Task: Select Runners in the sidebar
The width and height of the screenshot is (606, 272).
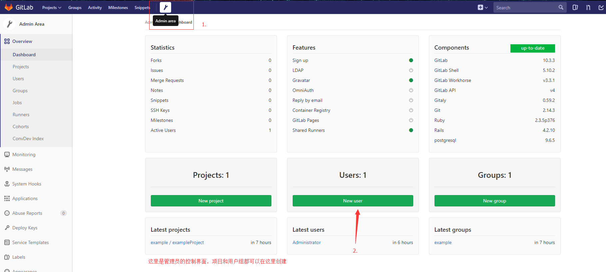Action: pyautogui.click(x=36, y=115)
